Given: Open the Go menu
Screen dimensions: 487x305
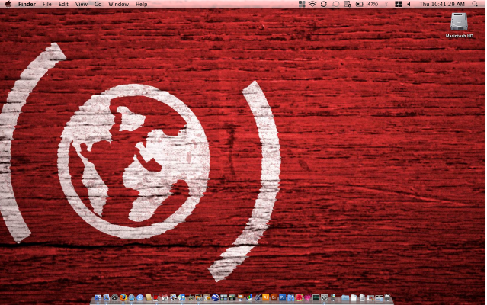Looking at the screenshot, I should click(x=98, y=4).
